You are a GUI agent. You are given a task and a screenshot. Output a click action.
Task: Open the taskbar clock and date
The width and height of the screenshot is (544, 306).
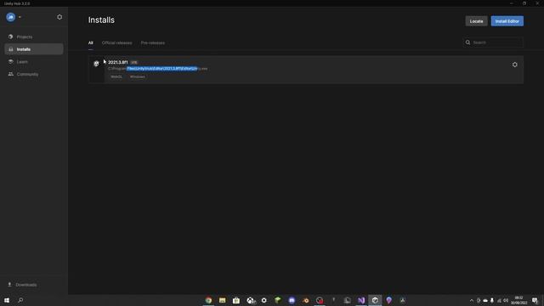click(519, 300)
